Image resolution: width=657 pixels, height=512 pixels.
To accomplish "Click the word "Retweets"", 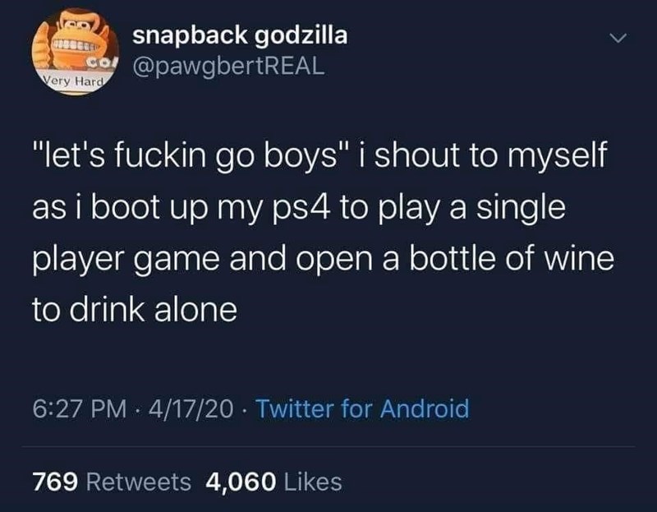I will pos(139,482).
